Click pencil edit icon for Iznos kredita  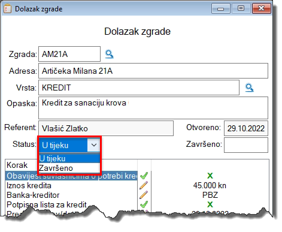pyautogui.click(x=144, y=185)
